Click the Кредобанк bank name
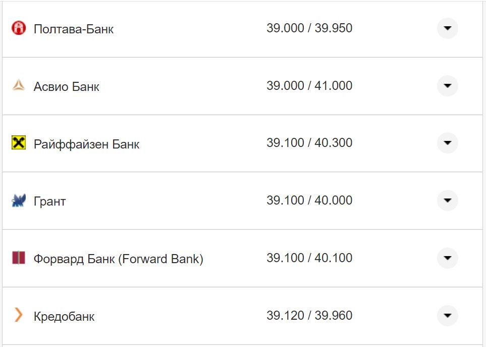486x347 pixels. click(64, 317)
